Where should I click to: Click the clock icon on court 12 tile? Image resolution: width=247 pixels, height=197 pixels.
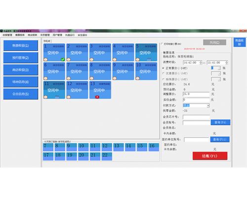coord(69,97)
